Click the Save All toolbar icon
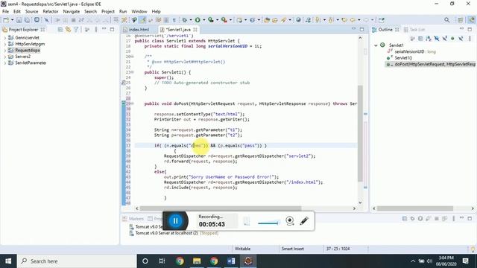Image resolution: width=477 pixels, height=268 pixels. [x=27, y=20]
